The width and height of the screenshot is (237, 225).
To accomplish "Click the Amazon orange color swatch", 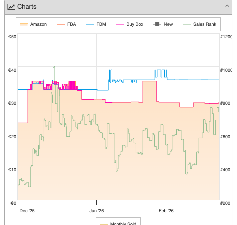I will coord(24,24).
